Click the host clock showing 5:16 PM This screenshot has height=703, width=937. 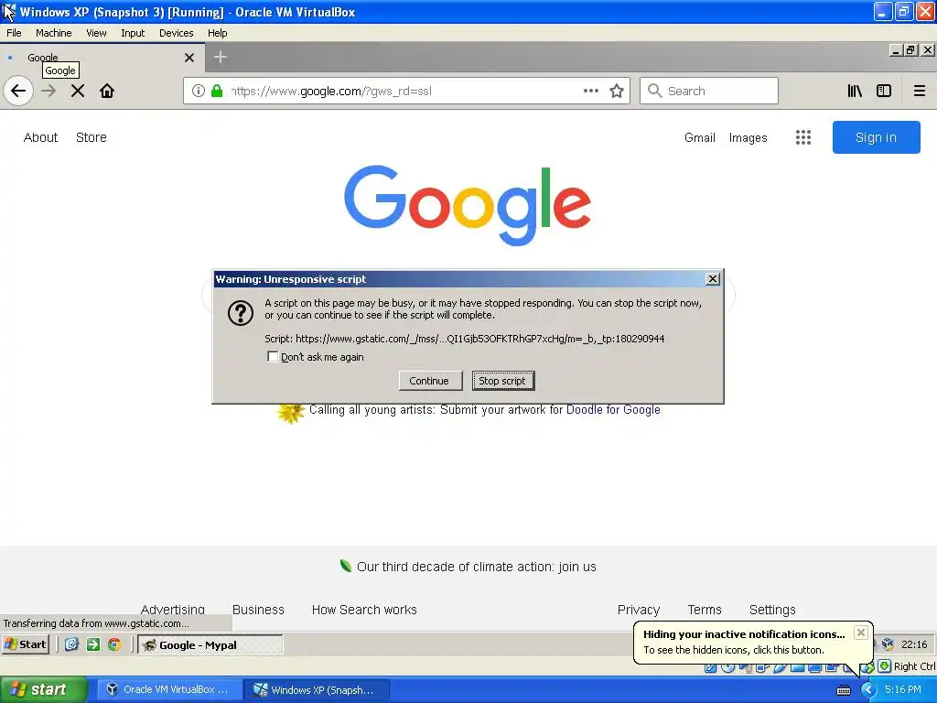(x=903, y=689)
